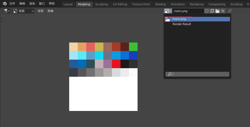Click the purple mauve color cell
The width and height of the screenshot is (250, 127).
108,64
